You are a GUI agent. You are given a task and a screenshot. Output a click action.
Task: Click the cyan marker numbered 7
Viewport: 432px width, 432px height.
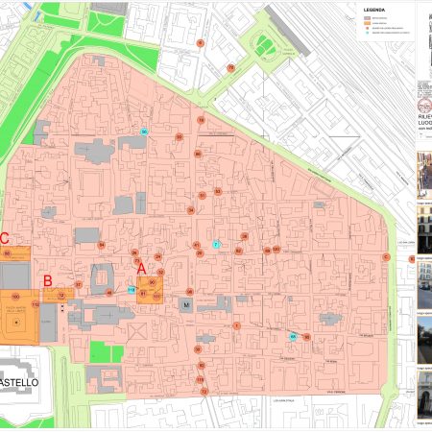pyautogui.click(x=216, y=245)
